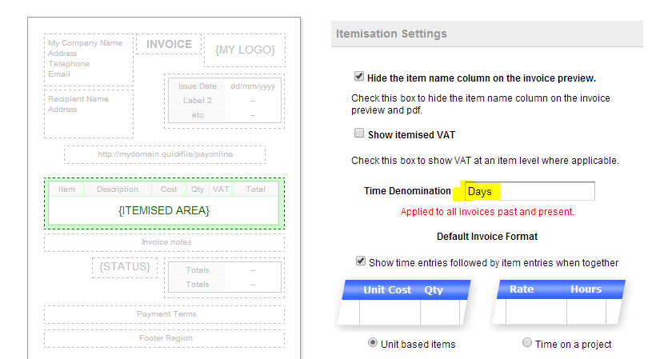Toggle Hide the item name column checkbox
The image size is (660, 359).
click(x=358, y=78)
